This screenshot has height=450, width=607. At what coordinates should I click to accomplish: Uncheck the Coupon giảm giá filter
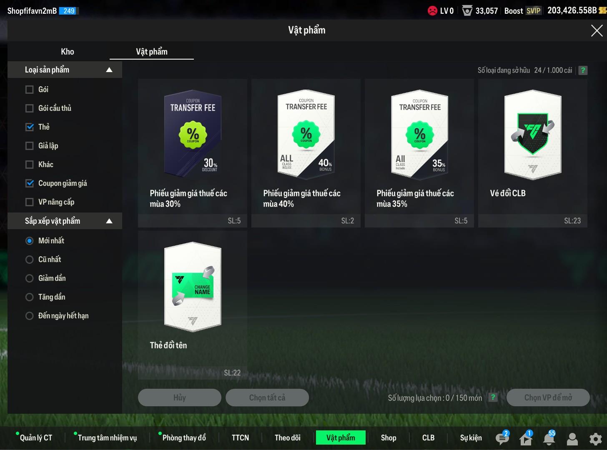pyautogui.click(x=30, y=183)
